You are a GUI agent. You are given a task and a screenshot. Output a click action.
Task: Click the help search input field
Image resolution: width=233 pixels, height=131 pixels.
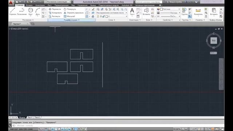tap(149, 2)
